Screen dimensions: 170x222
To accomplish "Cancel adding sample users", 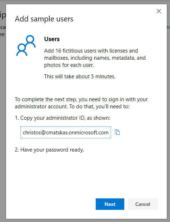I will click(143, 204).
